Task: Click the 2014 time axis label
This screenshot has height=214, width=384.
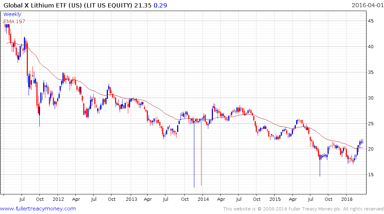Action: coord(203,199)
